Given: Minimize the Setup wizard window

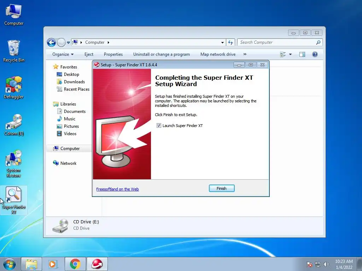Looking at the screenshot, I should point(239,65).
